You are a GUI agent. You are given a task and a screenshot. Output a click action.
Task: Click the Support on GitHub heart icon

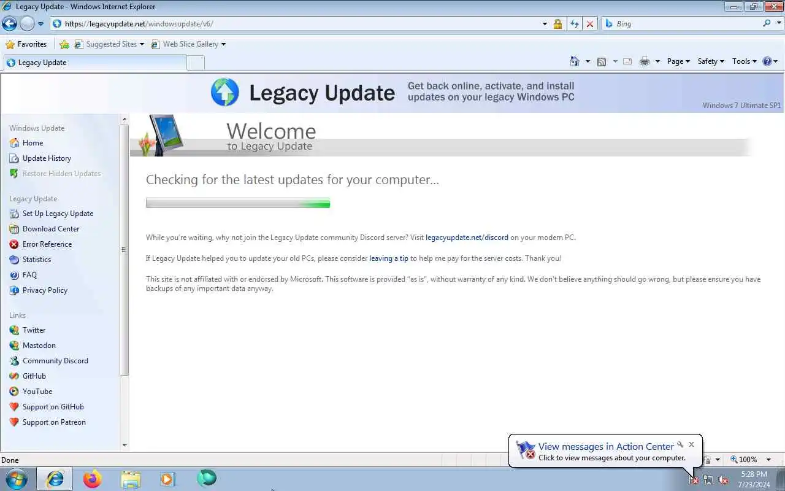pyautogui.click(x=14, y=407)
